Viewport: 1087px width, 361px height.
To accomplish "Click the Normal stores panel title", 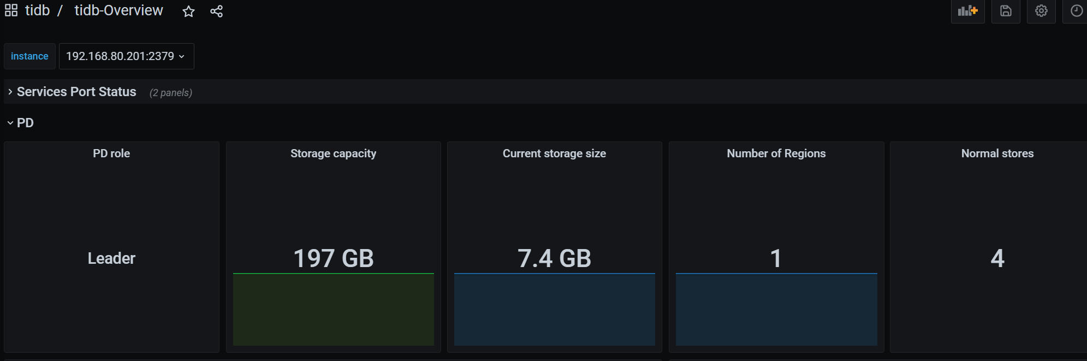I will (997, 153).
